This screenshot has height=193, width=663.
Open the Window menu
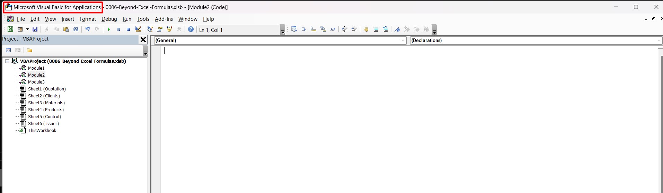pyautogui.click(x=188, y=19)
